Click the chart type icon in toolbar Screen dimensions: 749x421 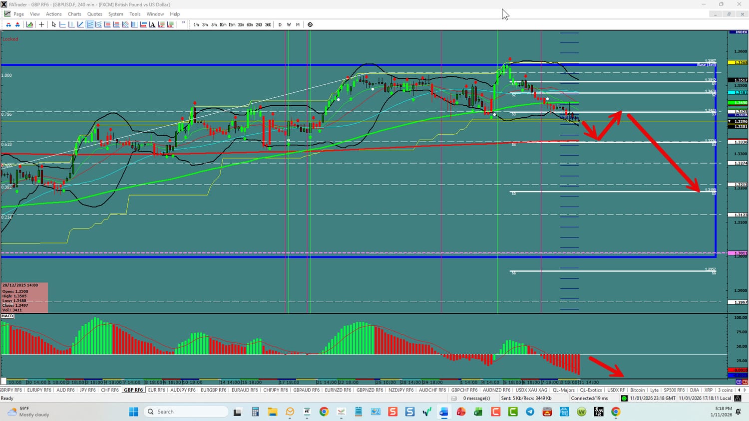(30, 24)
